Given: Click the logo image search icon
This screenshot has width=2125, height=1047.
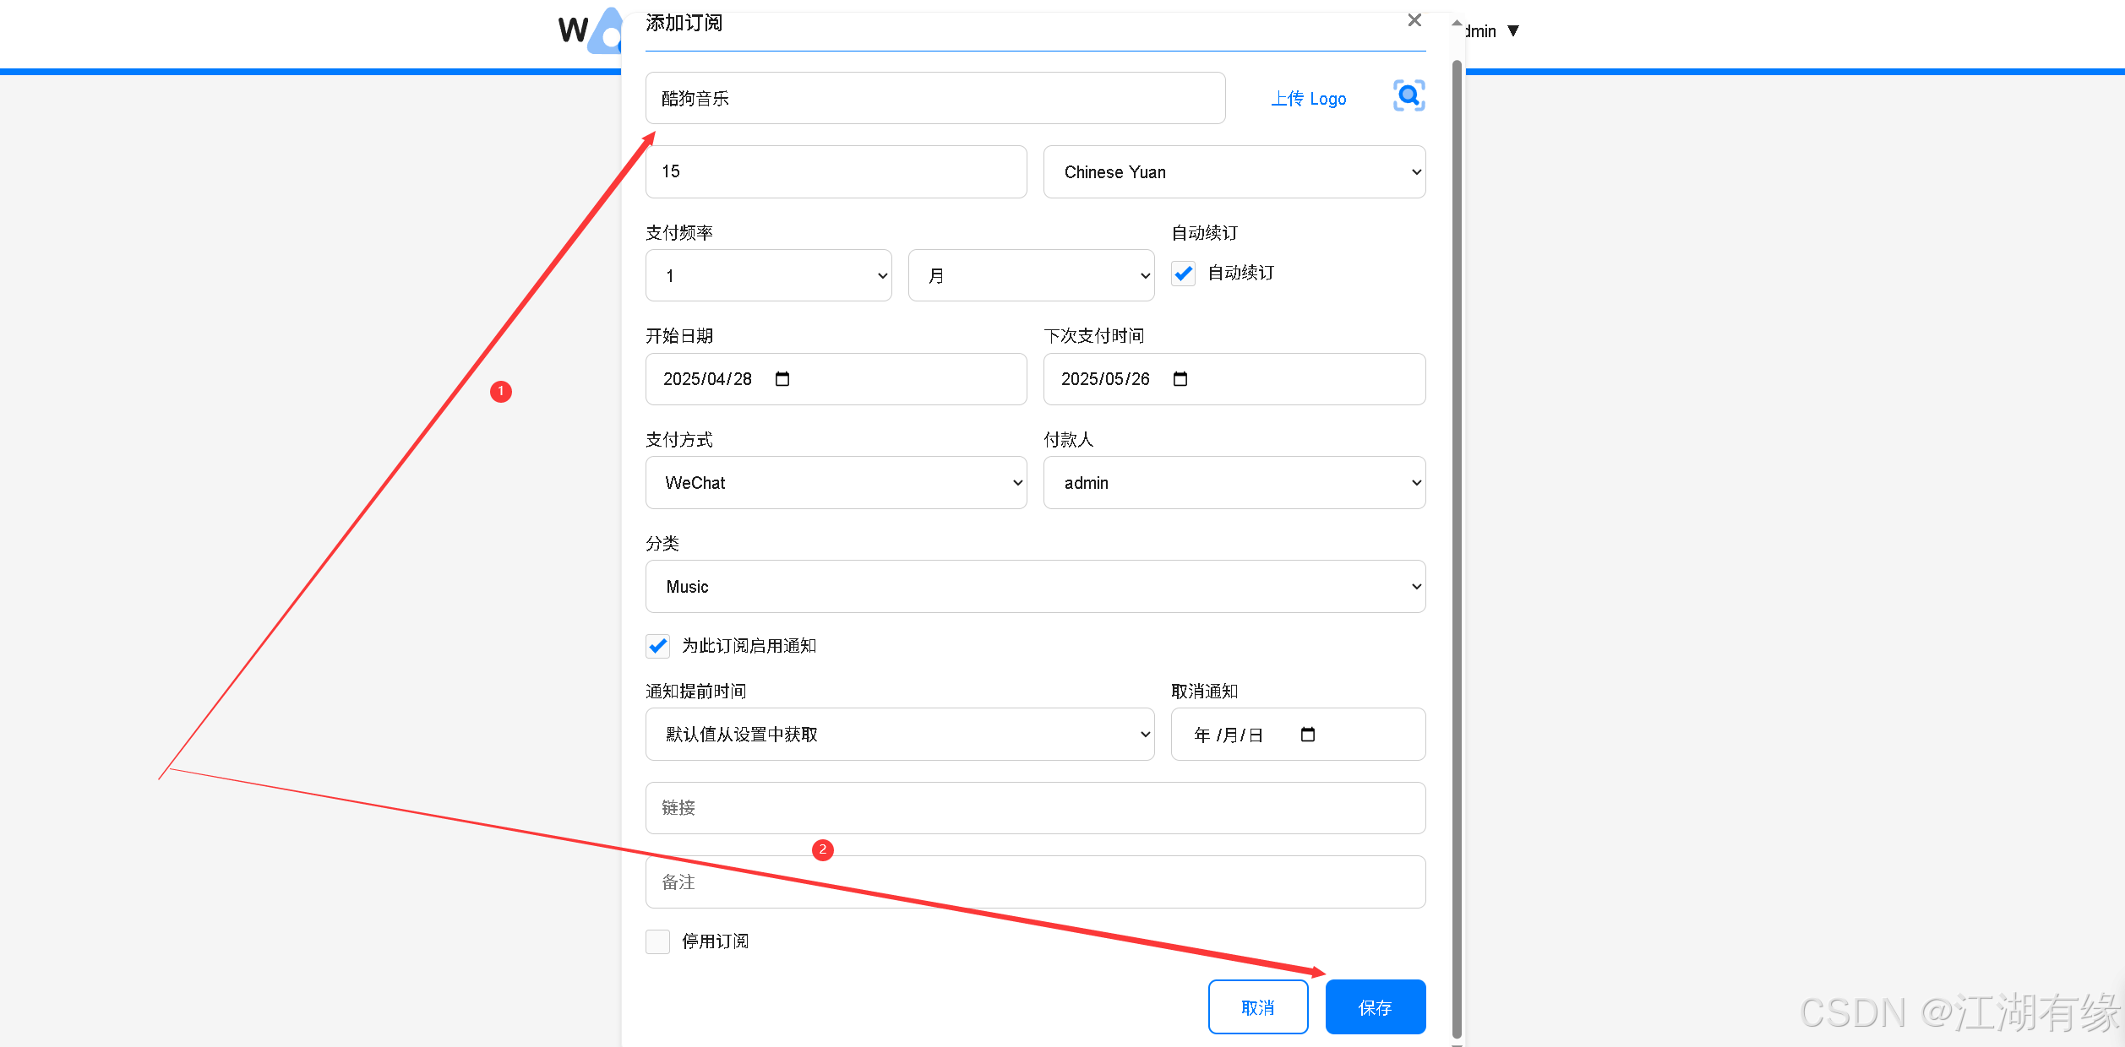Looking at the screenshot, I should tap(1408, 95).
